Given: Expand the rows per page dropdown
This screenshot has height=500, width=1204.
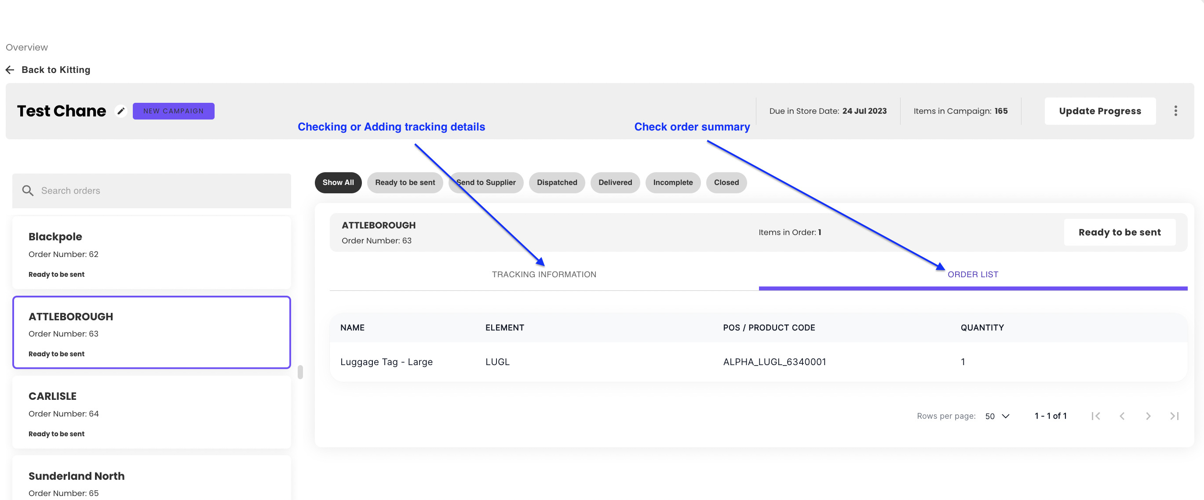Looking at the screenshot, I should (997, 416).
